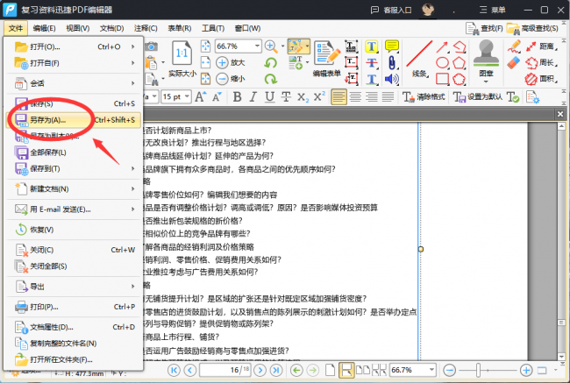Click rotate clockwise green arrow

[x=270, y=79]
